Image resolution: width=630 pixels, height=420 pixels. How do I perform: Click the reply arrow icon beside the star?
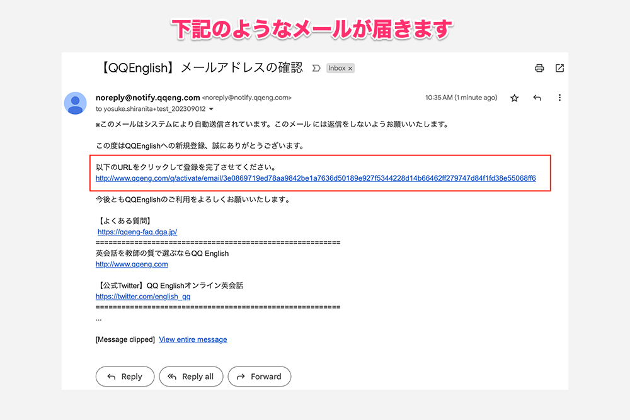(x=537, y=98)
